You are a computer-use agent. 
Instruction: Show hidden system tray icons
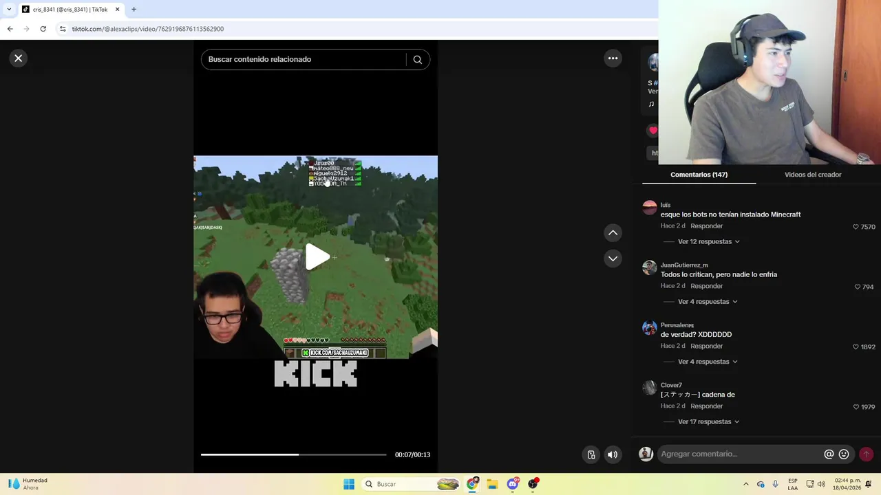[x=745, y=484]
